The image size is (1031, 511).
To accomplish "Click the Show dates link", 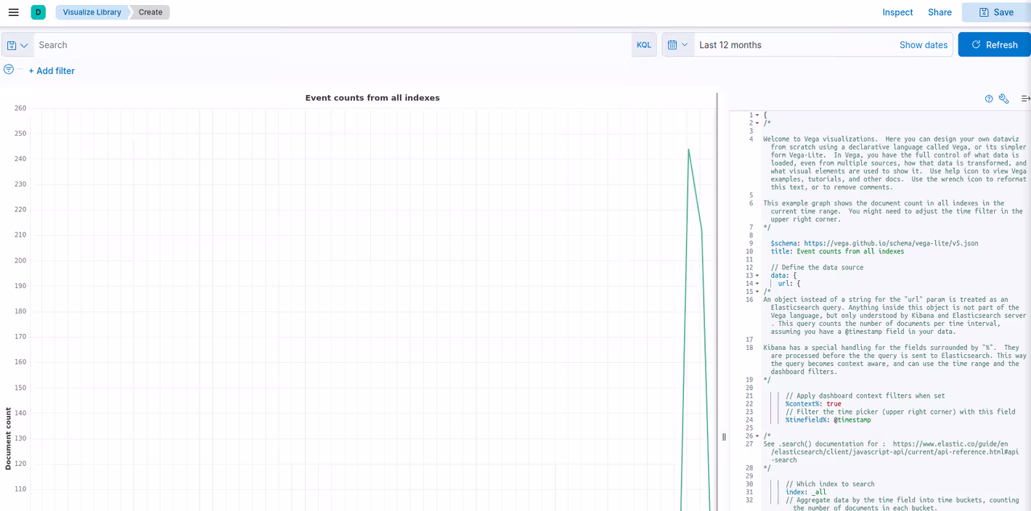I will coord(923,45).
